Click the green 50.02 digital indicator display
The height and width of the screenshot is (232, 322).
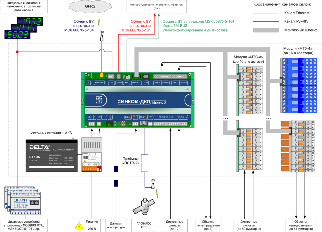16,35
